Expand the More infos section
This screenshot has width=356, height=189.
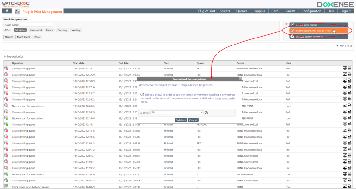click(345, 46)
